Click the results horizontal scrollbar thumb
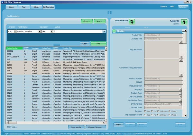Screen dimensions: 193x136 coord(12,122)
